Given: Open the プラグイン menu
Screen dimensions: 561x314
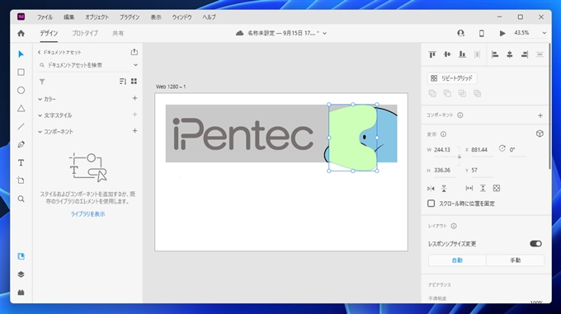Looking at the screenshot, I should [130, 17].
